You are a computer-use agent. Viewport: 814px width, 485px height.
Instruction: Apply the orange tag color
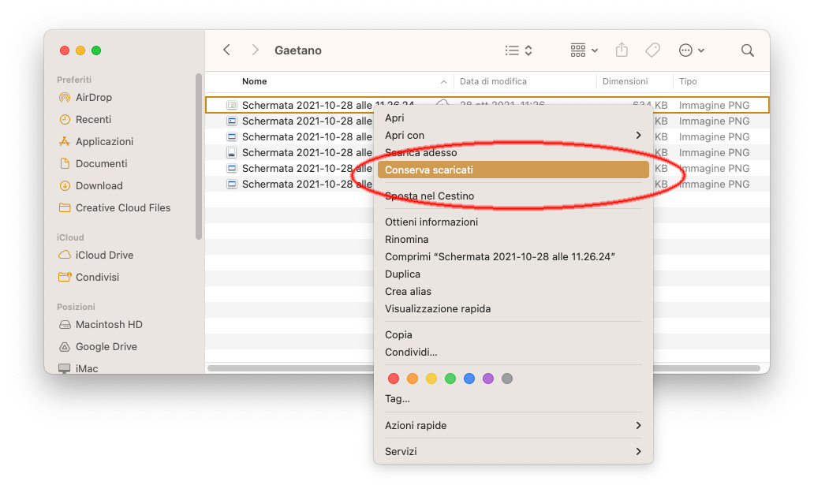point(413,379)
